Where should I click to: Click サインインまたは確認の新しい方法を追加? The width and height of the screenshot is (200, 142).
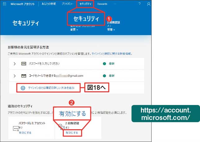(51, 88)
